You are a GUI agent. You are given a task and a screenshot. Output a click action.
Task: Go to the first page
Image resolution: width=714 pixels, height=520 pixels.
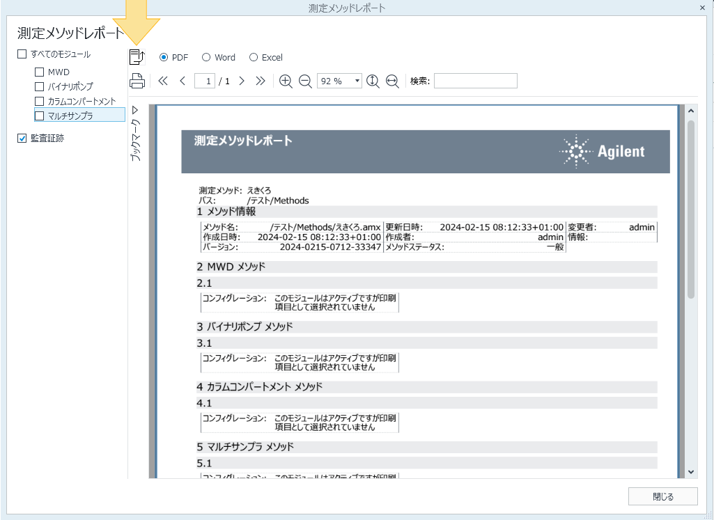[x=163, y=81]
